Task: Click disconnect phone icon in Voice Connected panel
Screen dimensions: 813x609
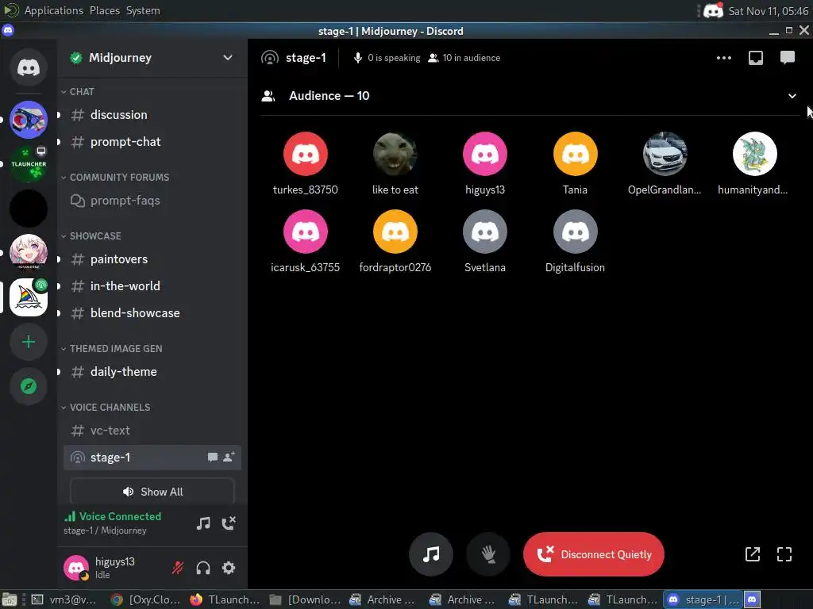Action: 229,523
